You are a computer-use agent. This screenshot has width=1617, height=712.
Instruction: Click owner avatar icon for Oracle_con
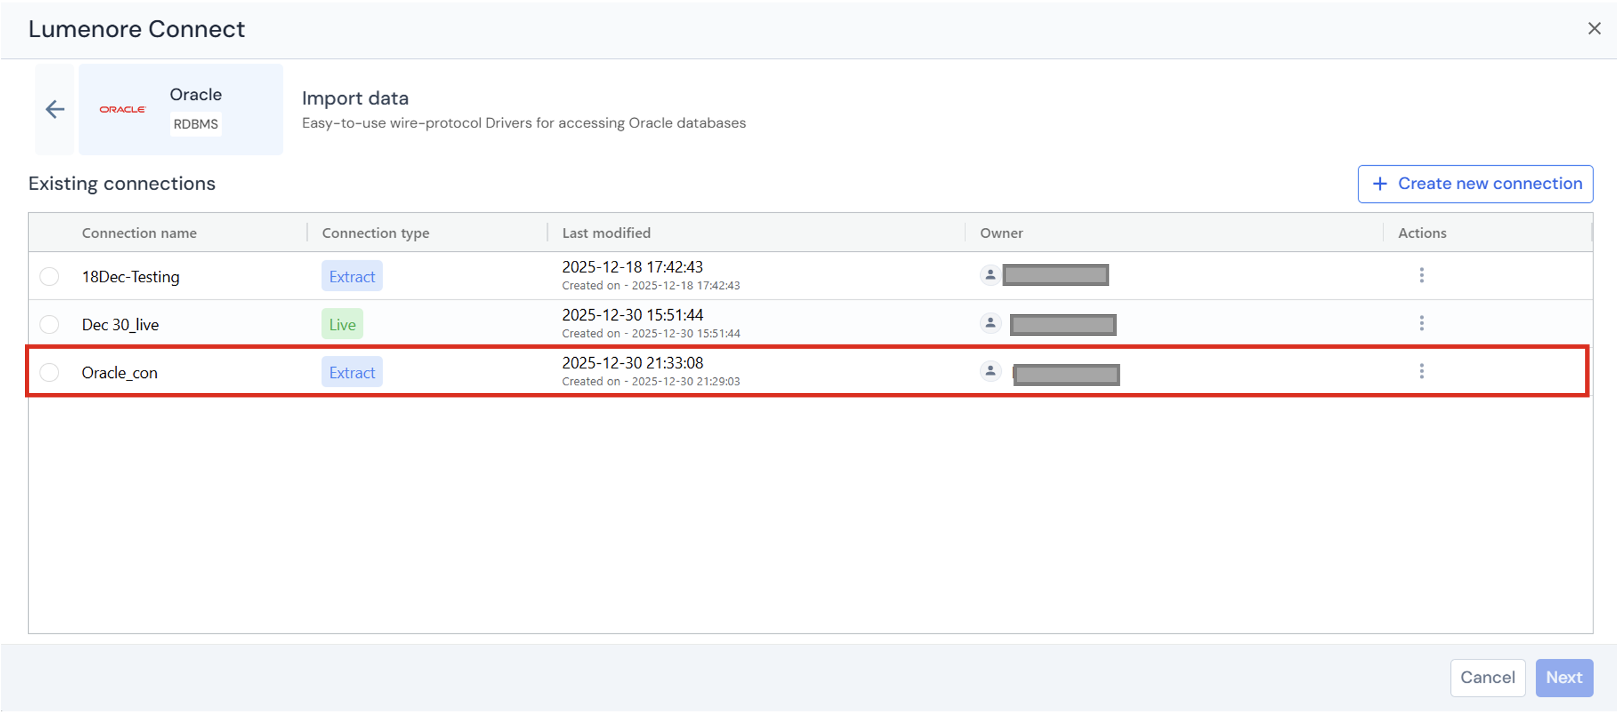click(x=990, y=371)
